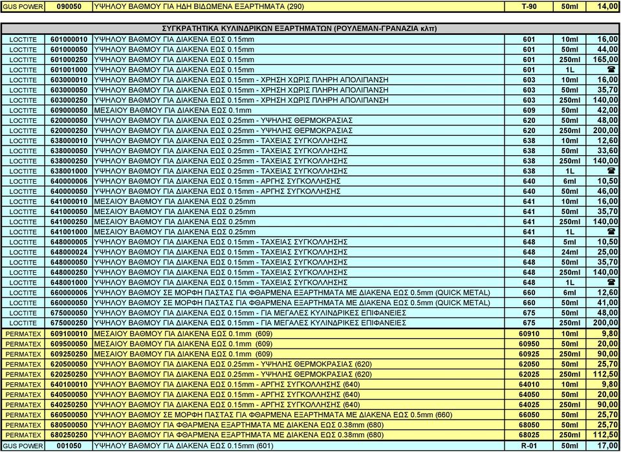Screen dimensions: 621x452
Task: Select the phone icon beside code 648001000
Action: click(611, 283)
